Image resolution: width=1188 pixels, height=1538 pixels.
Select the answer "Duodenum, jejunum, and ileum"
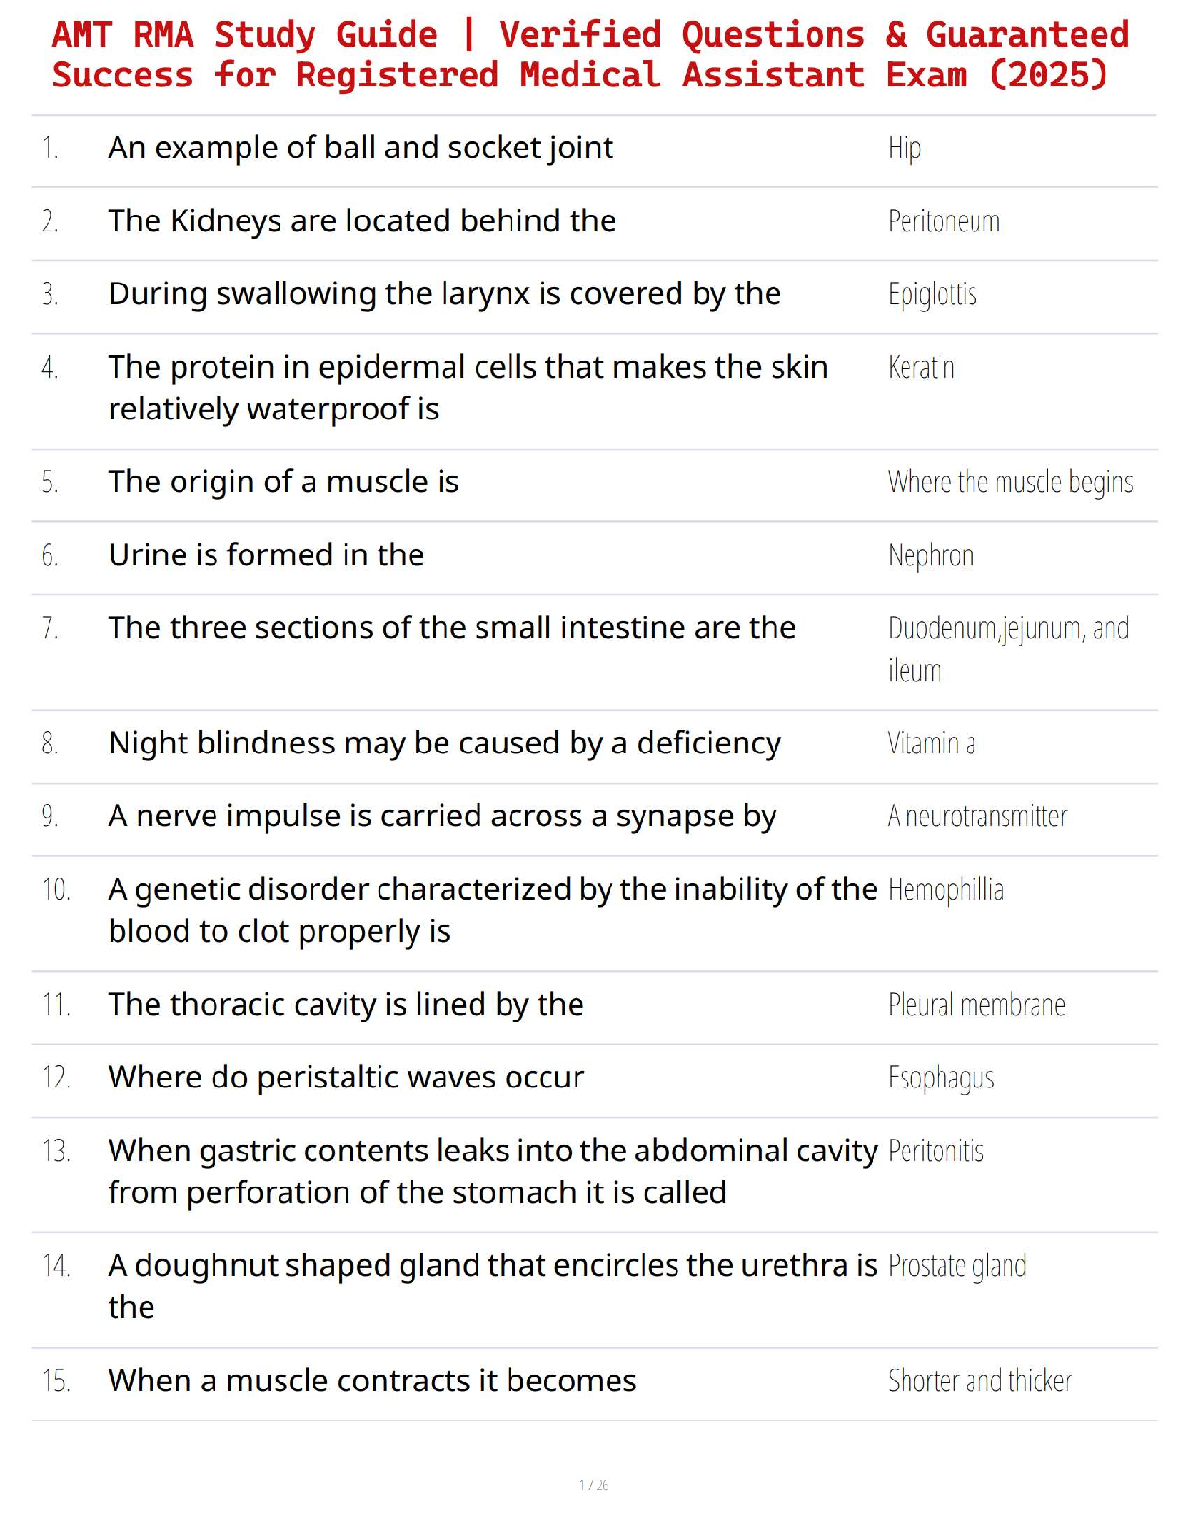[x=1006, y=648]
